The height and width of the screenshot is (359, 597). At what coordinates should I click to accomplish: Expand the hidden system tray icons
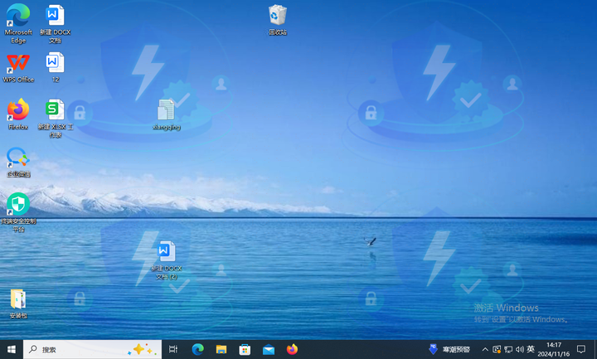click(485, 350)
